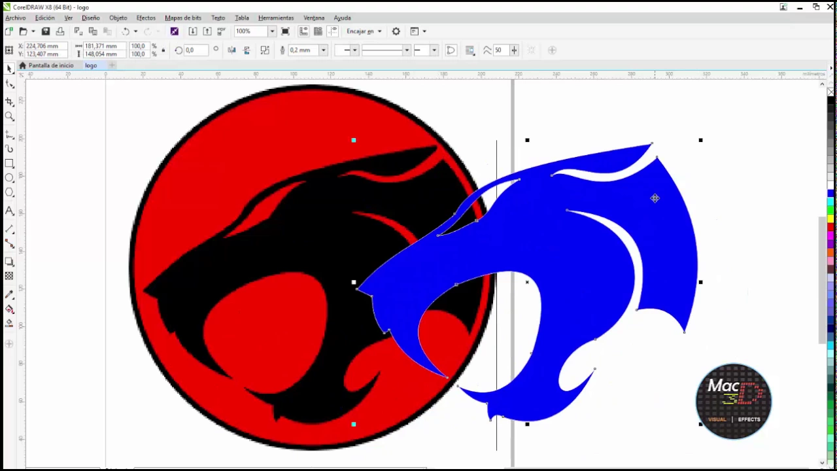Click Mirror vertically button

pos(247,50)
